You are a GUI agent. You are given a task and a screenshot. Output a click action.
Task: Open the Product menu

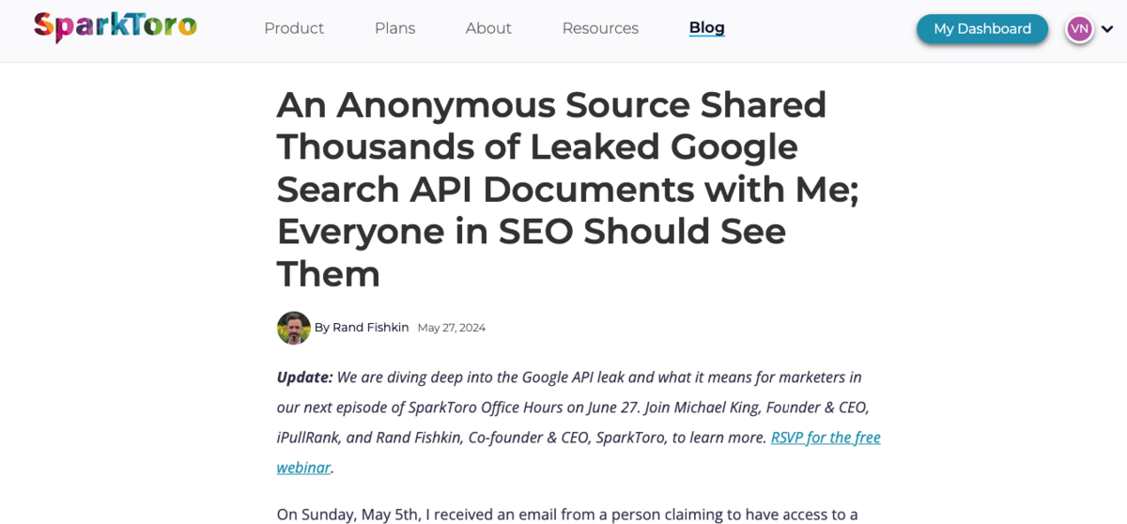point(294,28)
